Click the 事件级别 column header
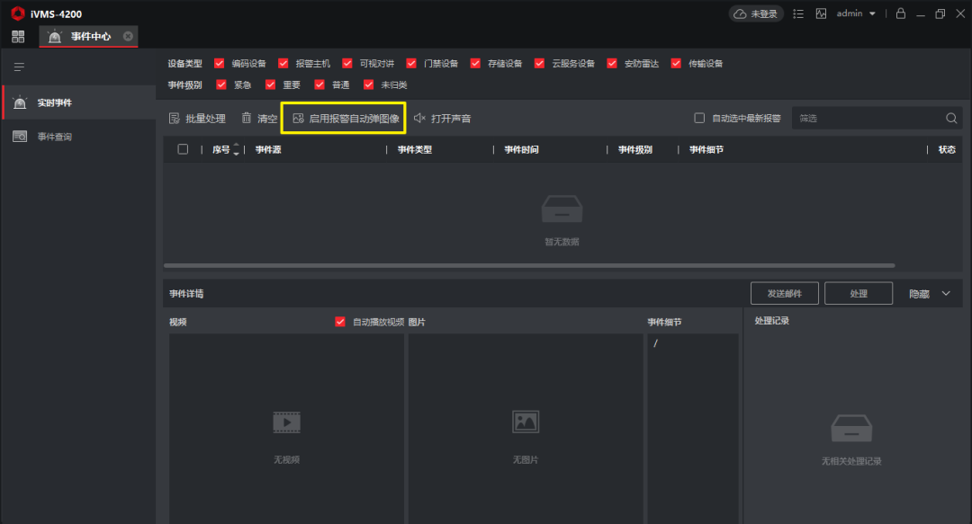Screen dimensions: 972x524 [635, 149]
